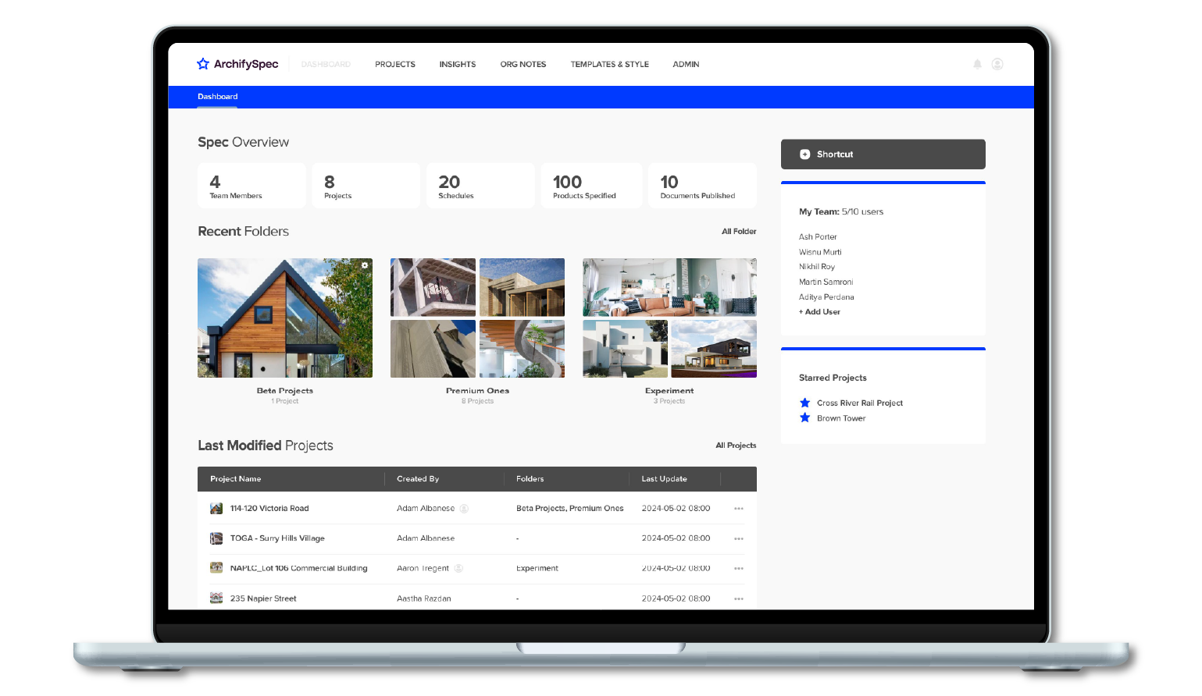1202x696 pixels.
Task: Click the Shortcut button
Action: click(x=883, y=154)
